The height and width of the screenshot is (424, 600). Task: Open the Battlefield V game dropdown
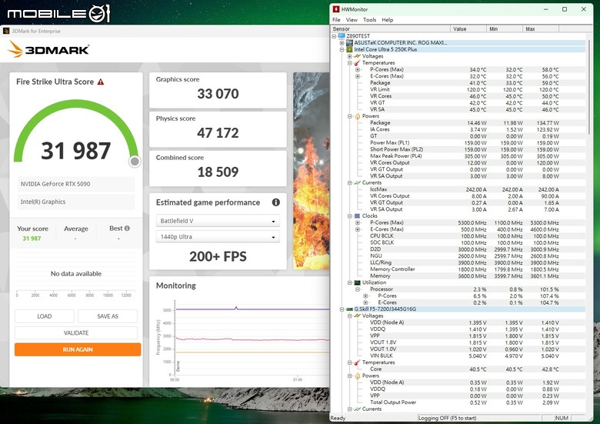point(218,221)
